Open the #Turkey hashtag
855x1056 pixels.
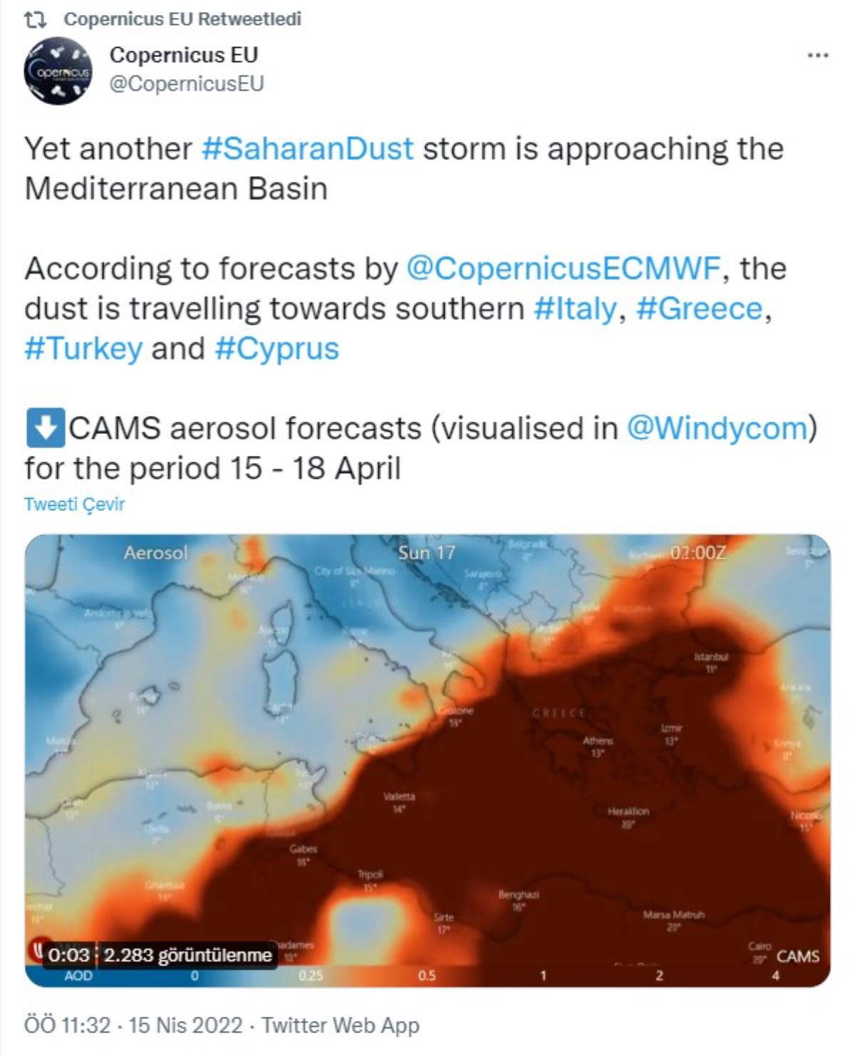[83, 348]
